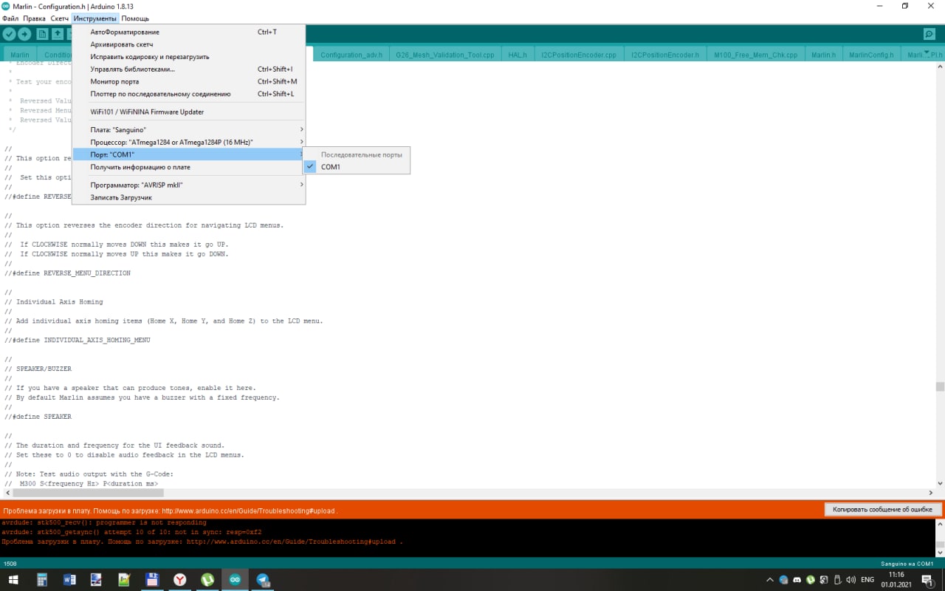
Task: Open Microsoft Word from the taskbar
Action: point(70,580)
